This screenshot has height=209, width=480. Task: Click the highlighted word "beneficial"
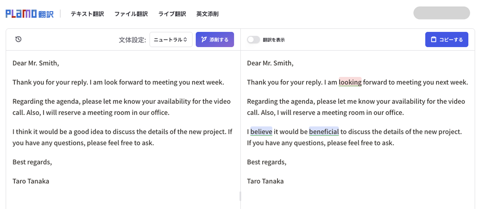click(x=324, y=131)
